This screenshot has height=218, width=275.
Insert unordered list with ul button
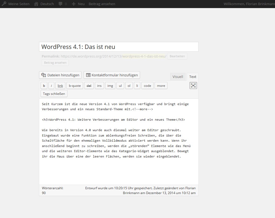point(120,85)
